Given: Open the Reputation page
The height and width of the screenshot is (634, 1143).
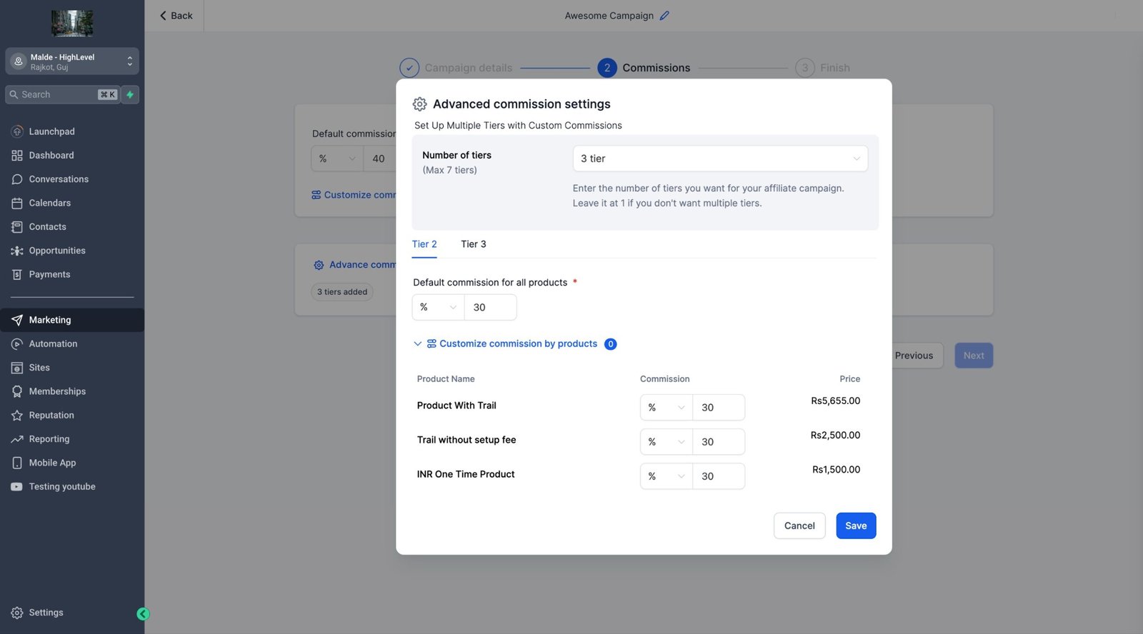Looking at the screenshot, I should (51, 416).
